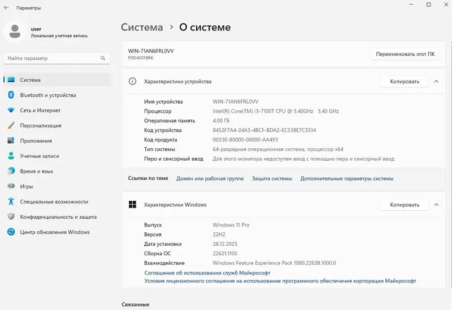Click the Персонализация brush icon
Viewport: 452px width, 310px height.
coord(11,125)
